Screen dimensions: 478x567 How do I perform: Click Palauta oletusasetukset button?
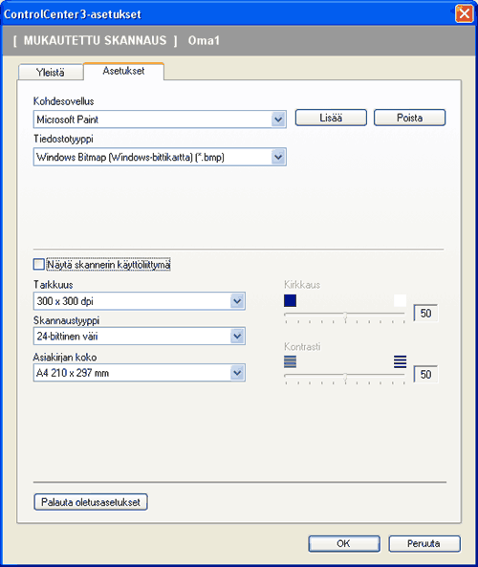coord(91,502)
